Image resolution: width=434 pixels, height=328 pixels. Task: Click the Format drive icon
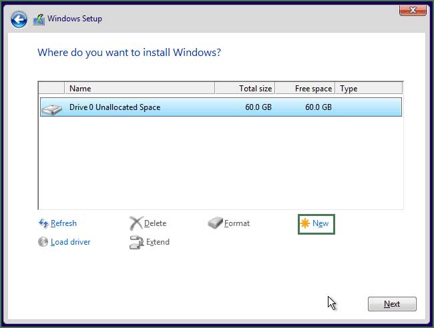coord(216,223)
